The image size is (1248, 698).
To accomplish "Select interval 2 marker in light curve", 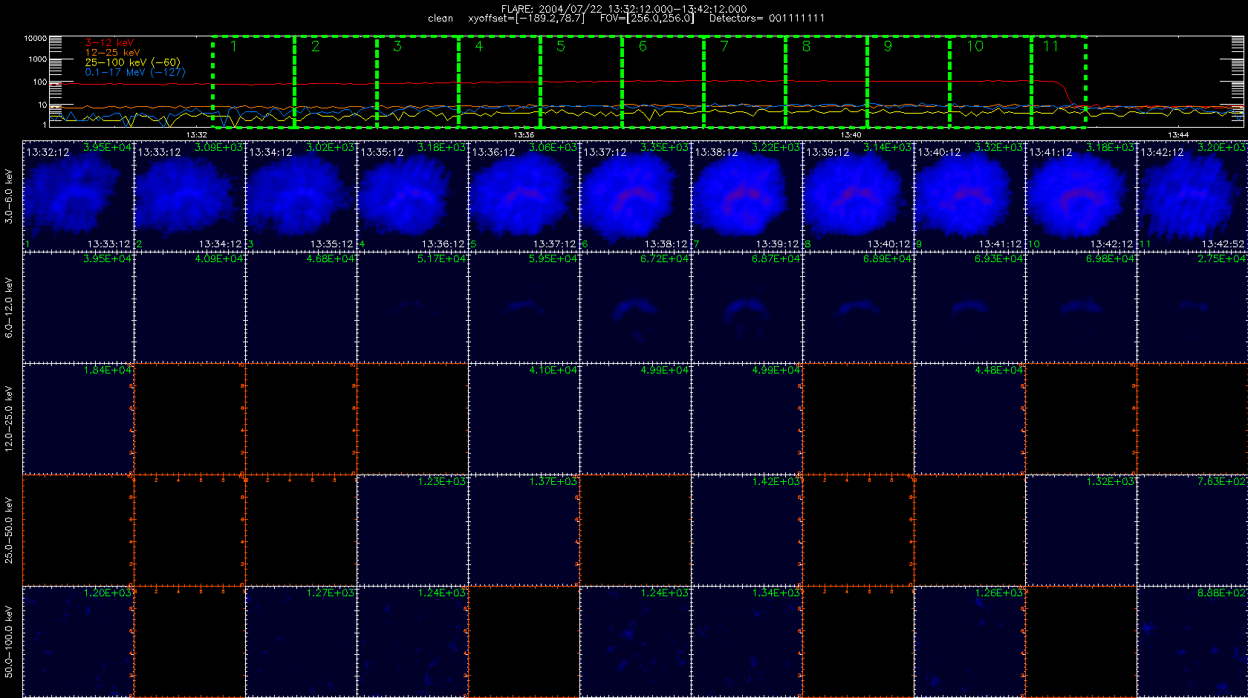I will pos(316,47).
